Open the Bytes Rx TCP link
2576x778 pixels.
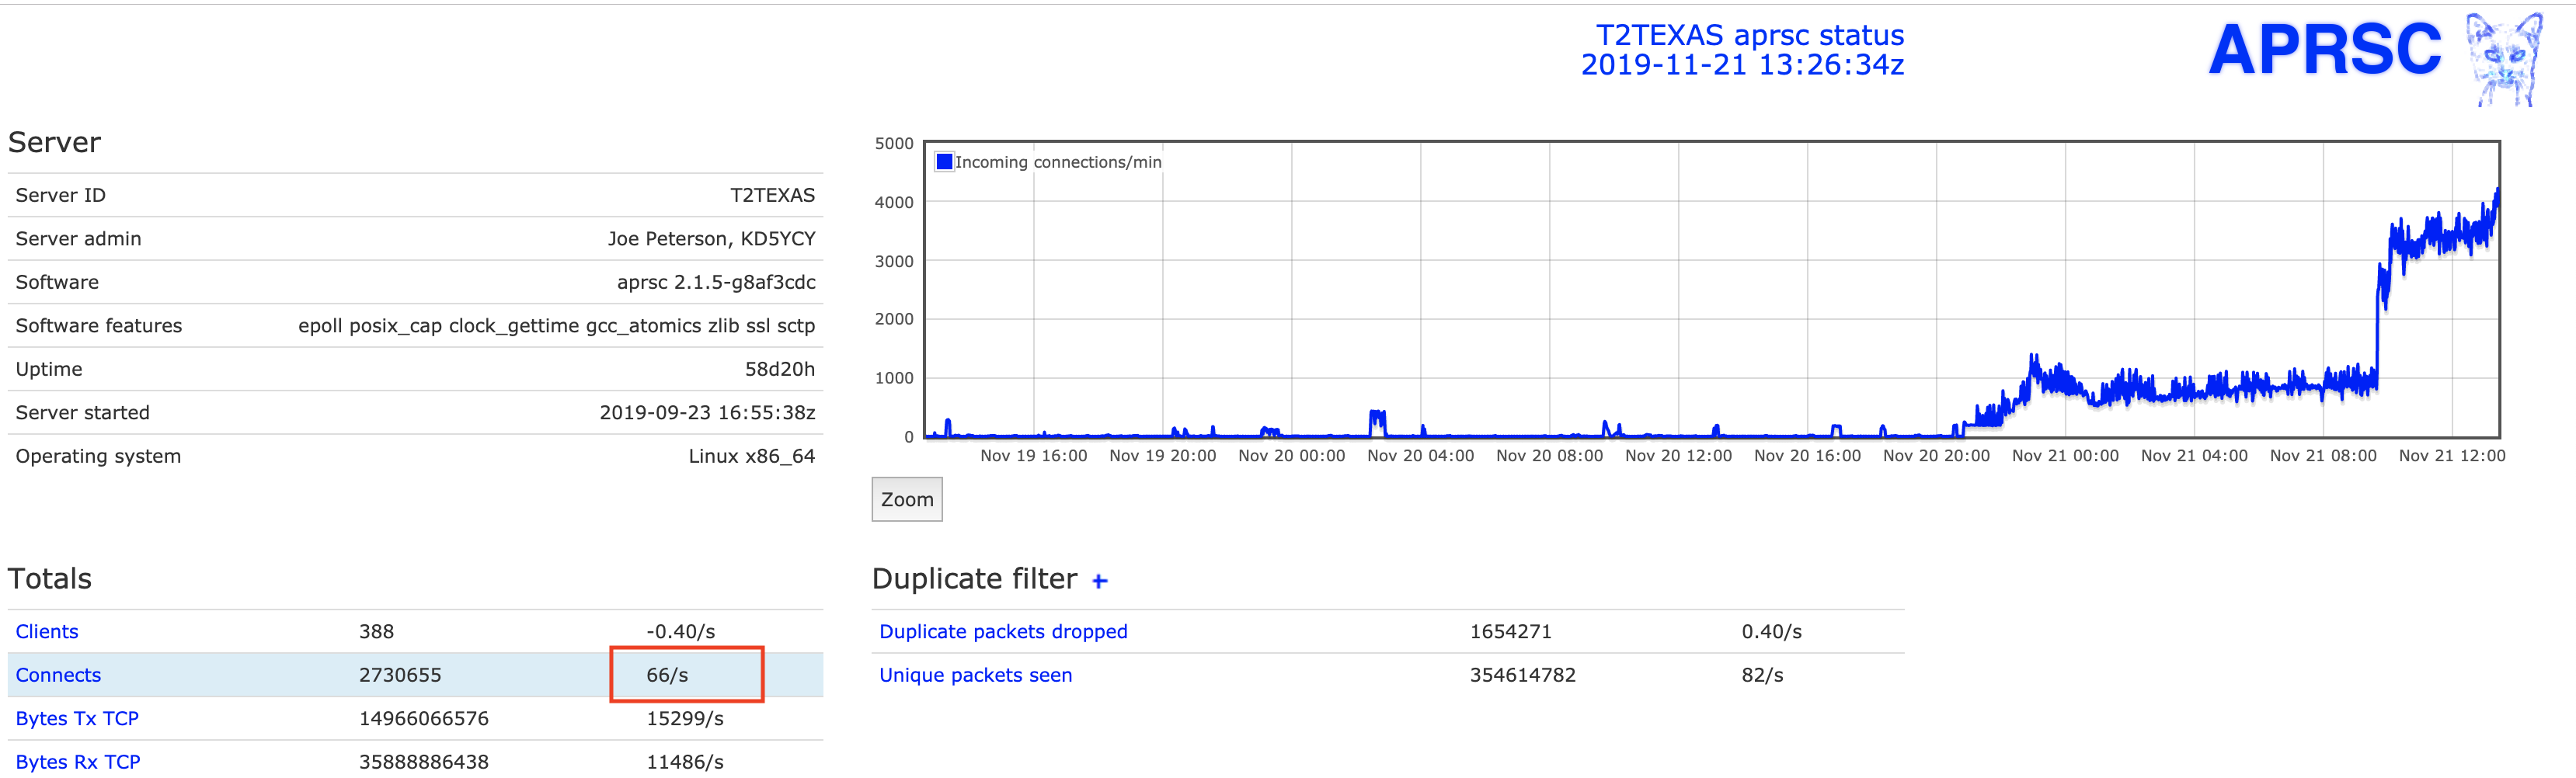coord(78,762)
